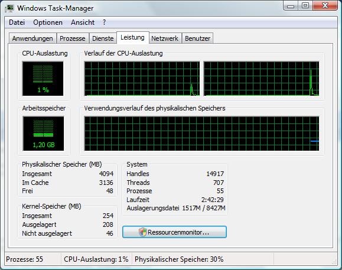The width and height of the screenshot is (342, 270).
Task: Open the Optionen menu
Action: pyautogui.click(x=48, y=22)
